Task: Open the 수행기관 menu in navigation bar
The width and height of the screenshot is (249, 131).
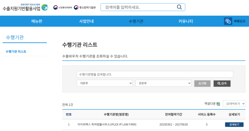Action: coord(136,21)
